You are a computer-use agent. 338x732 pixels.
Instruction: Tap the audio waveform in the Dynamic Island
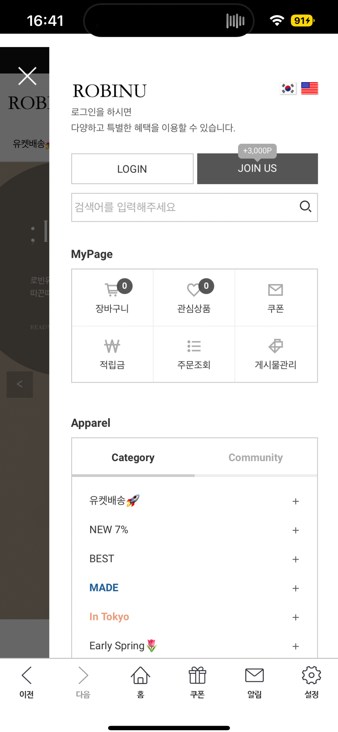235,21
